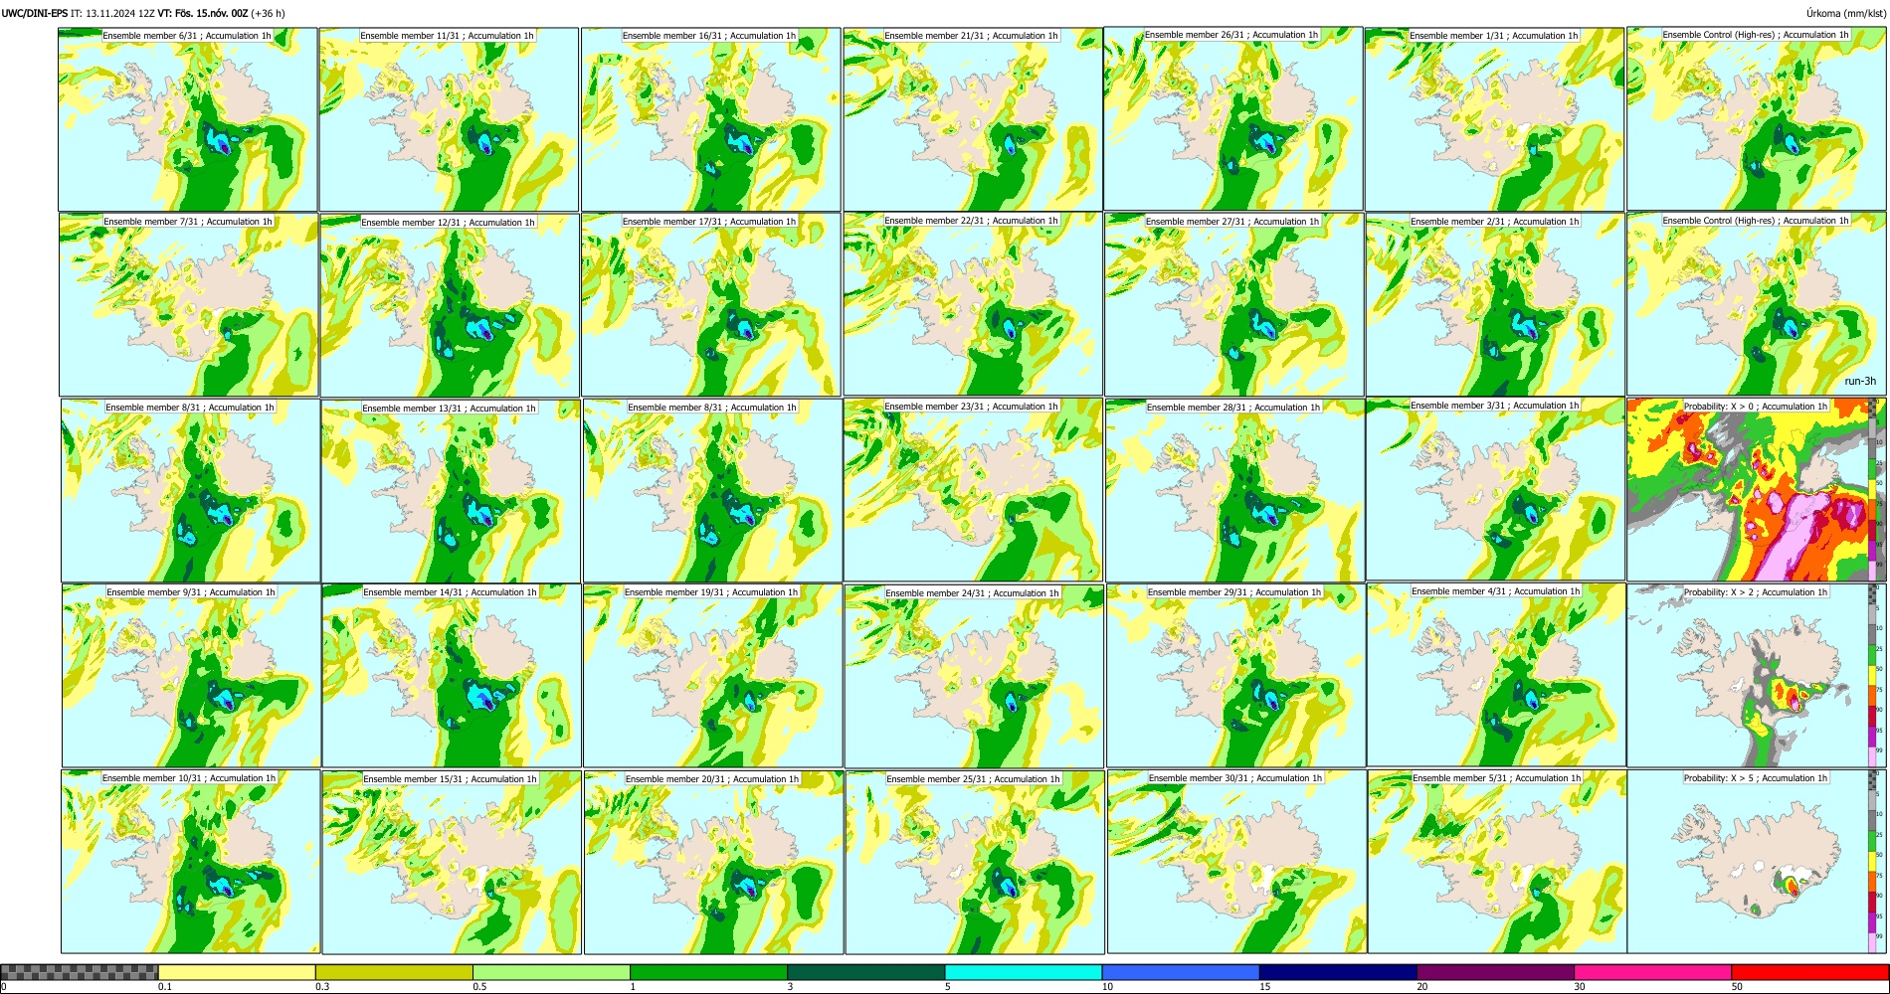Choose the light green 0.5–1 legend swatch

551,972
